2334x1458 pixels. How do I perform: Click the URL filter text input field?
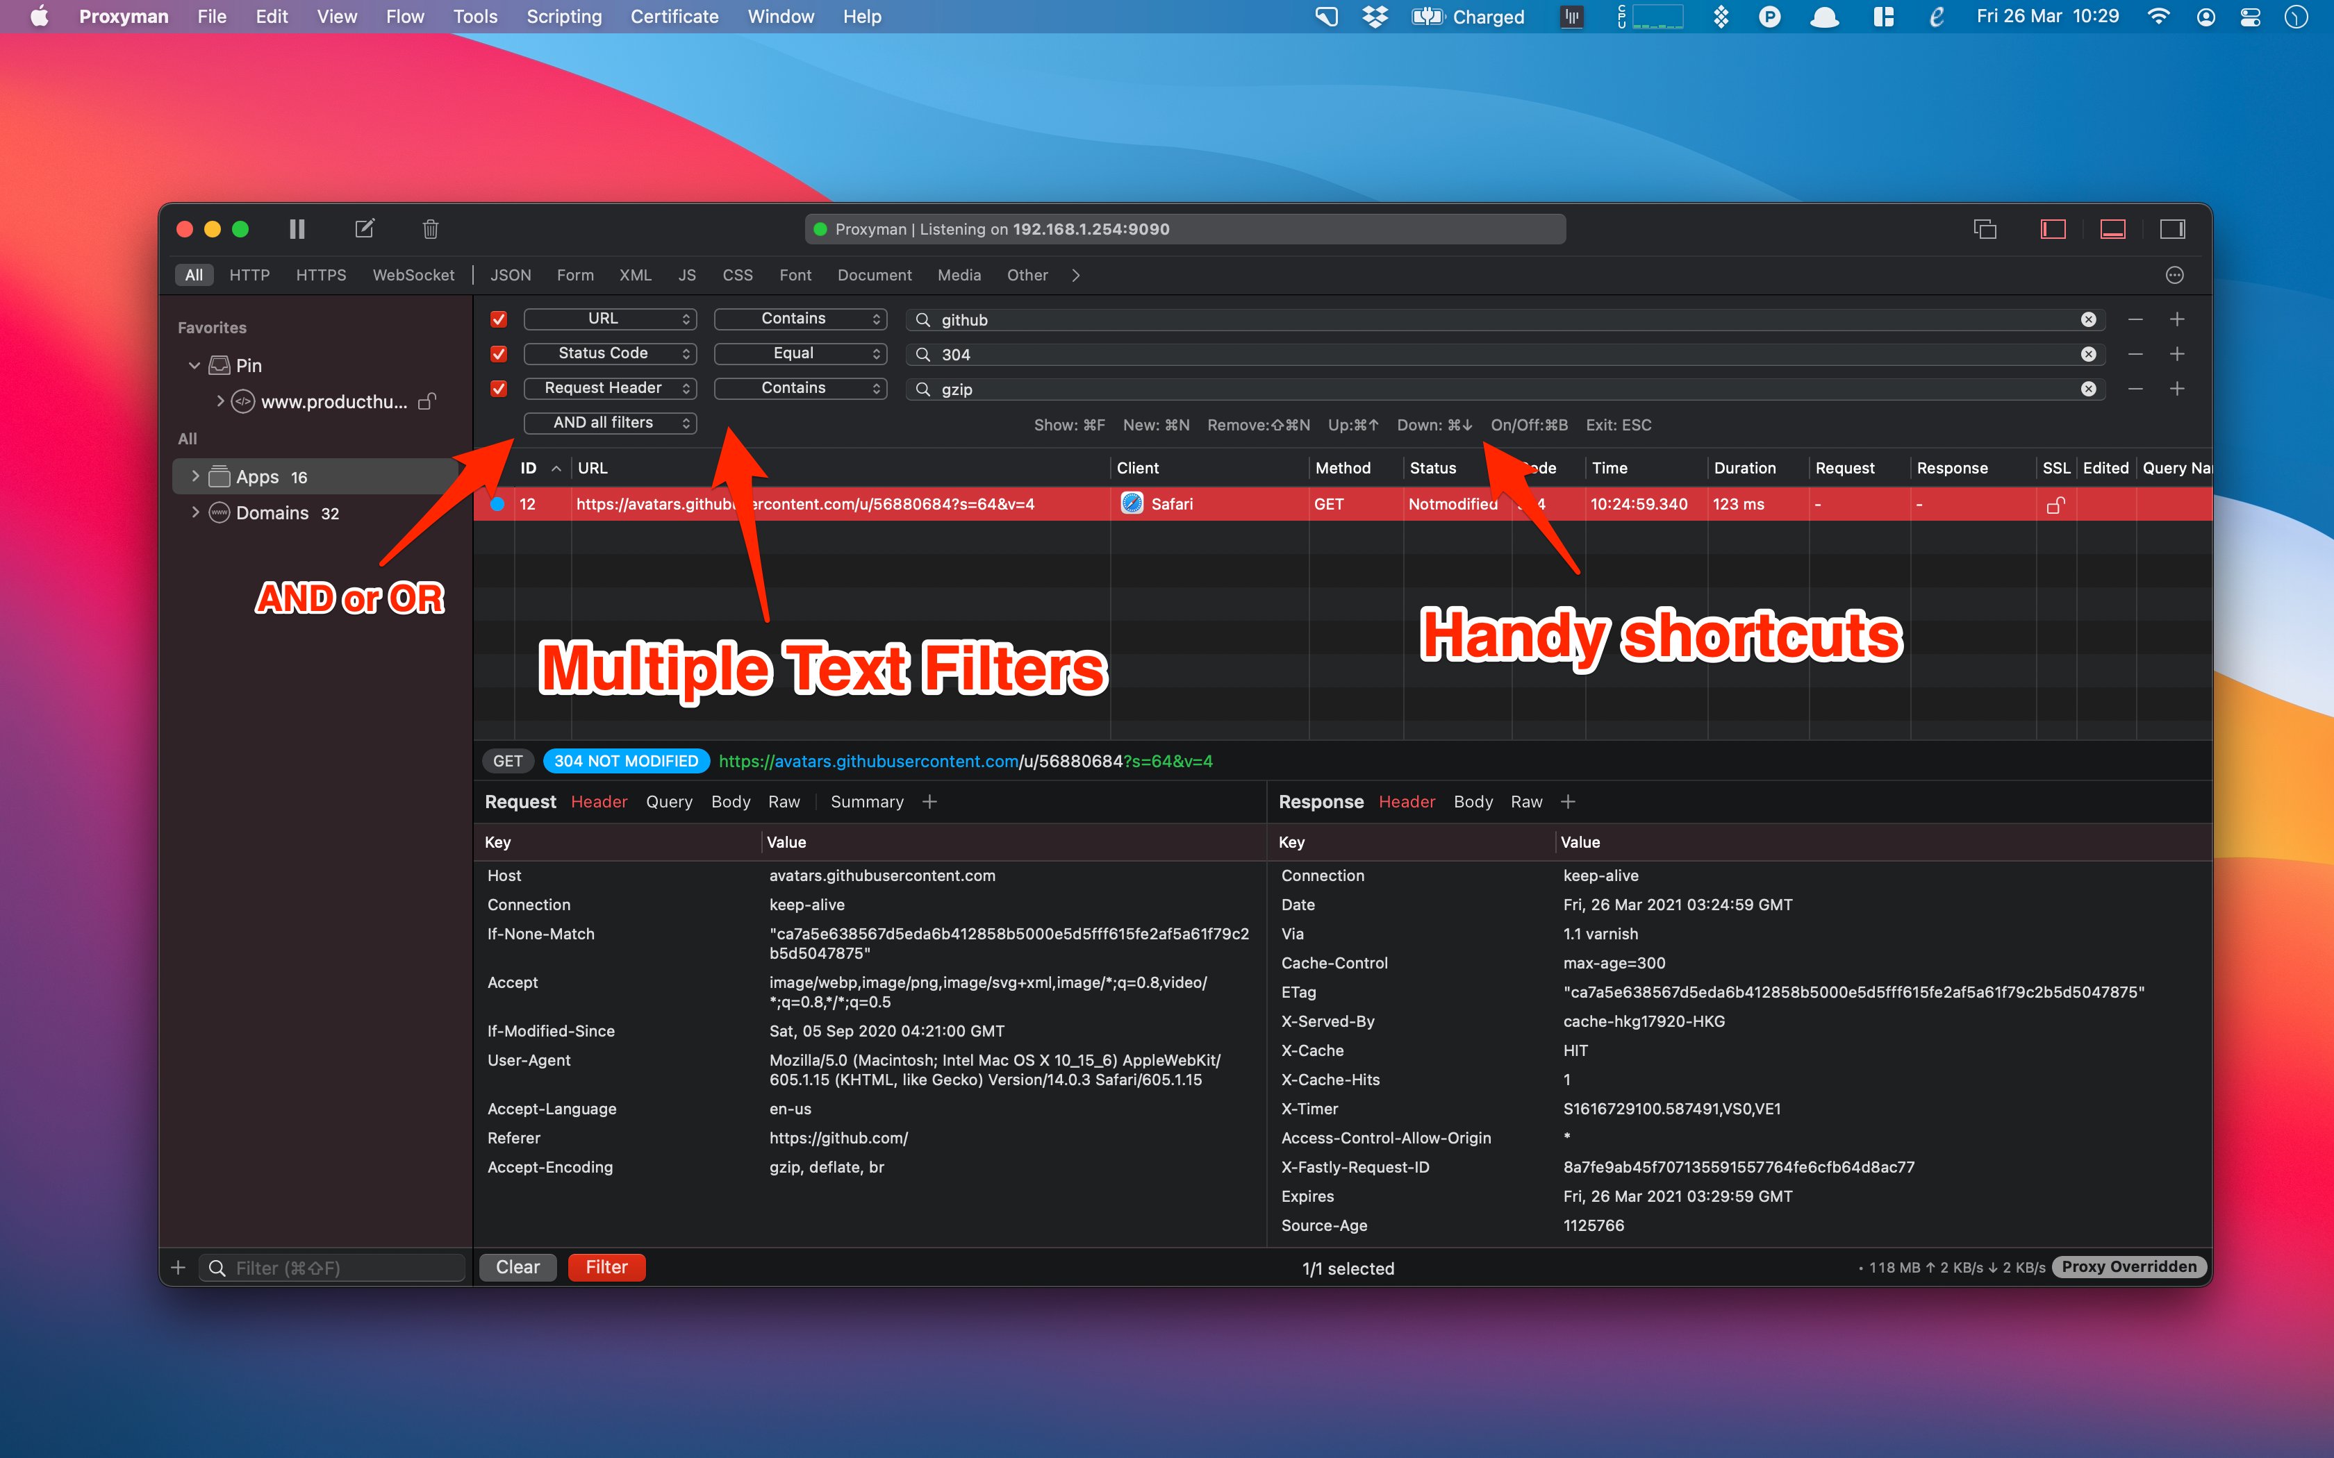pyautogui.click(x=1500, y=317)
